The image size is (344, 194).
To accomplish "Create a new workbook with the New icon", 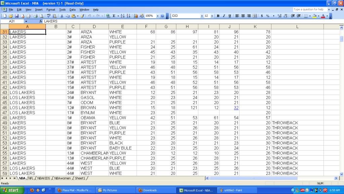I will coord(5,16).
